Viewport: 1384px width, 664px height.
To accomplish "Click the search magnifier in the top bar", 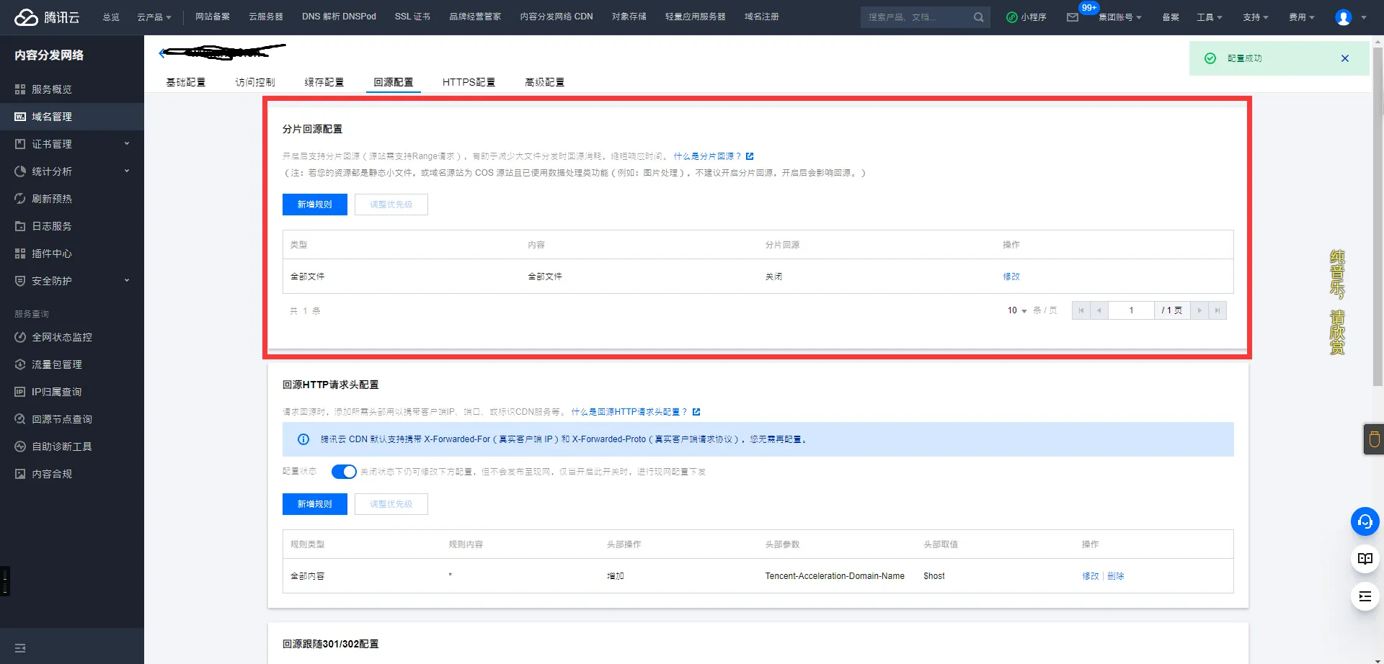I will click(978, 17).
